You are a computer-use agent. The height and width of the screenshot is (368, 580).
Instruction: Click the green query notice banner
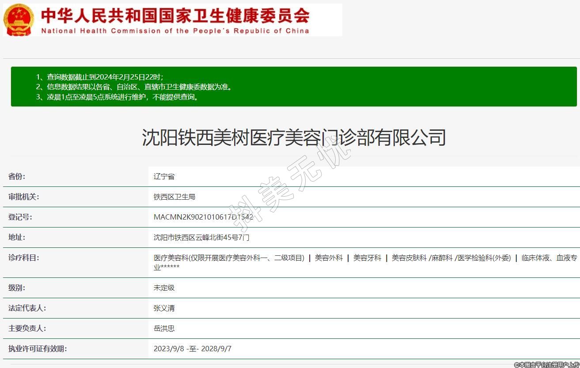293,87
